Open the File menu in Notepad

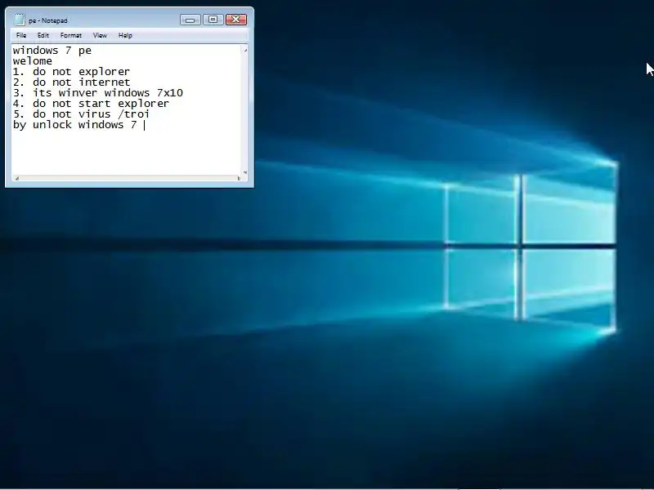pyautogui.click(x=21, y=35)
